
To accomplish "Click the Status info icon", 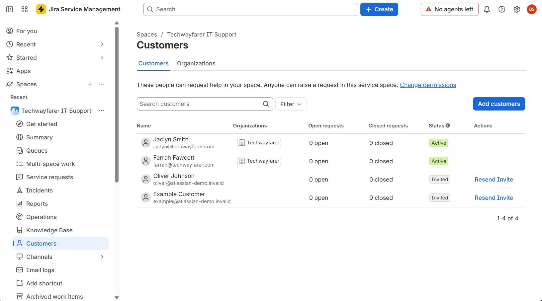I will [448, 125].
